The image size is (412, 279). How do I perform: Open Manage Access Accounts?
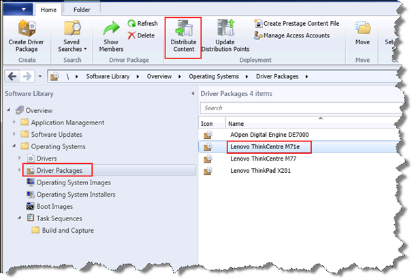291,35
